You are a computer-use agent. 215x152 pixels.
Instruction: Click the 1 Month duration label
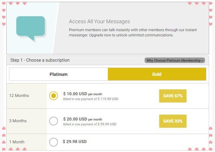pyautogui.click(x=17, y=142)
